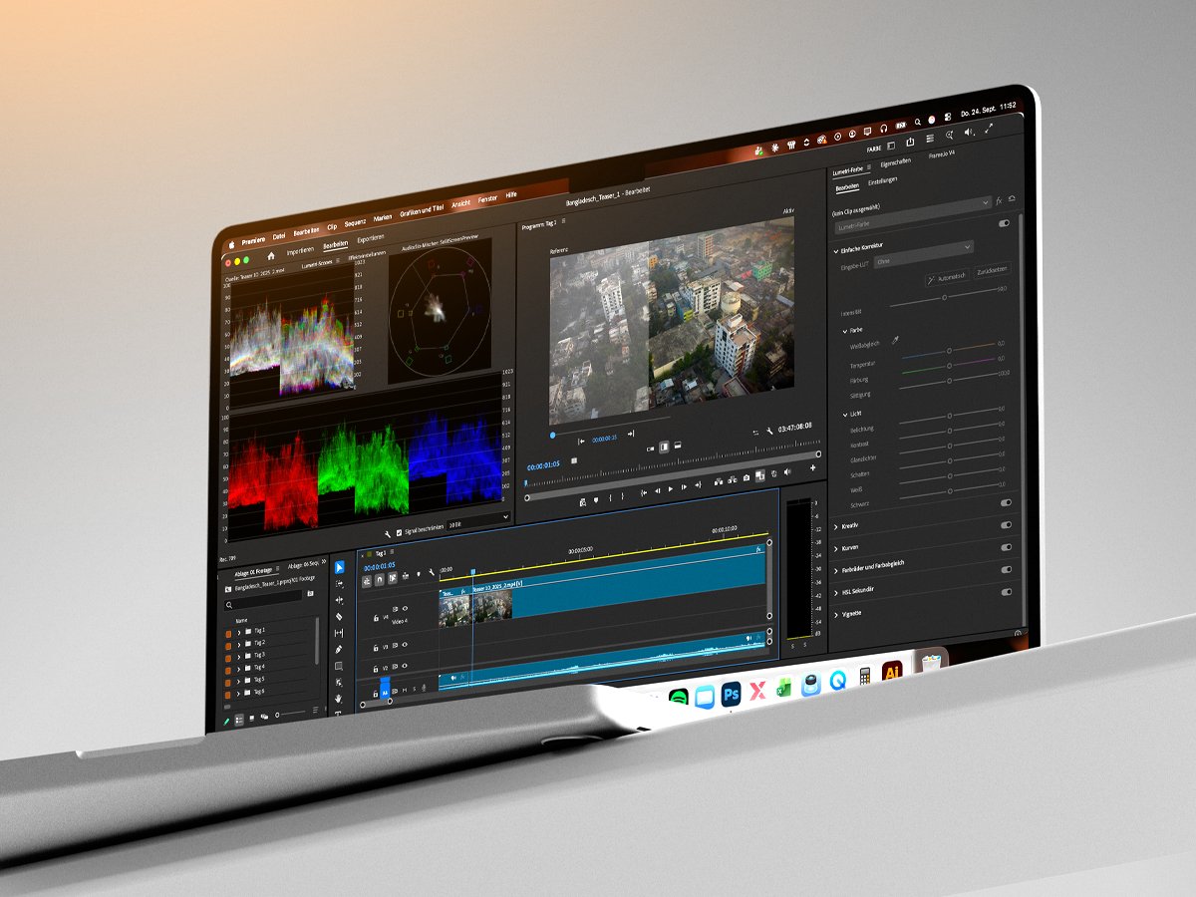Select the Razor tool
The image size is (1196, 897).
coord(339,616)
